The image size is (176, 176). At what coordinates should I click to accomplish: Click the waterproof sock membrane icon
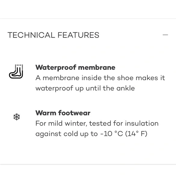click(16, 72)
